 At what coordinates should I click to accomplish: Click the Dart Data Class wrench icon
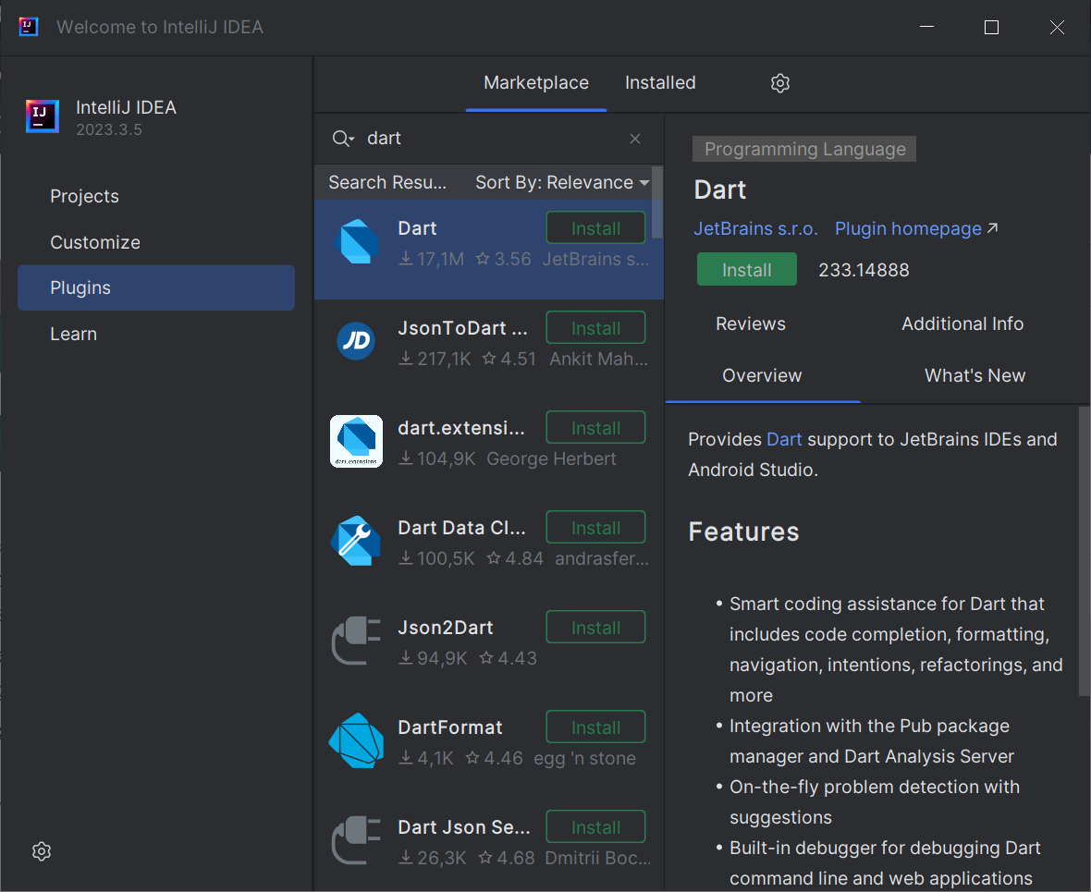pyautogui.click(x=356, y=541)
